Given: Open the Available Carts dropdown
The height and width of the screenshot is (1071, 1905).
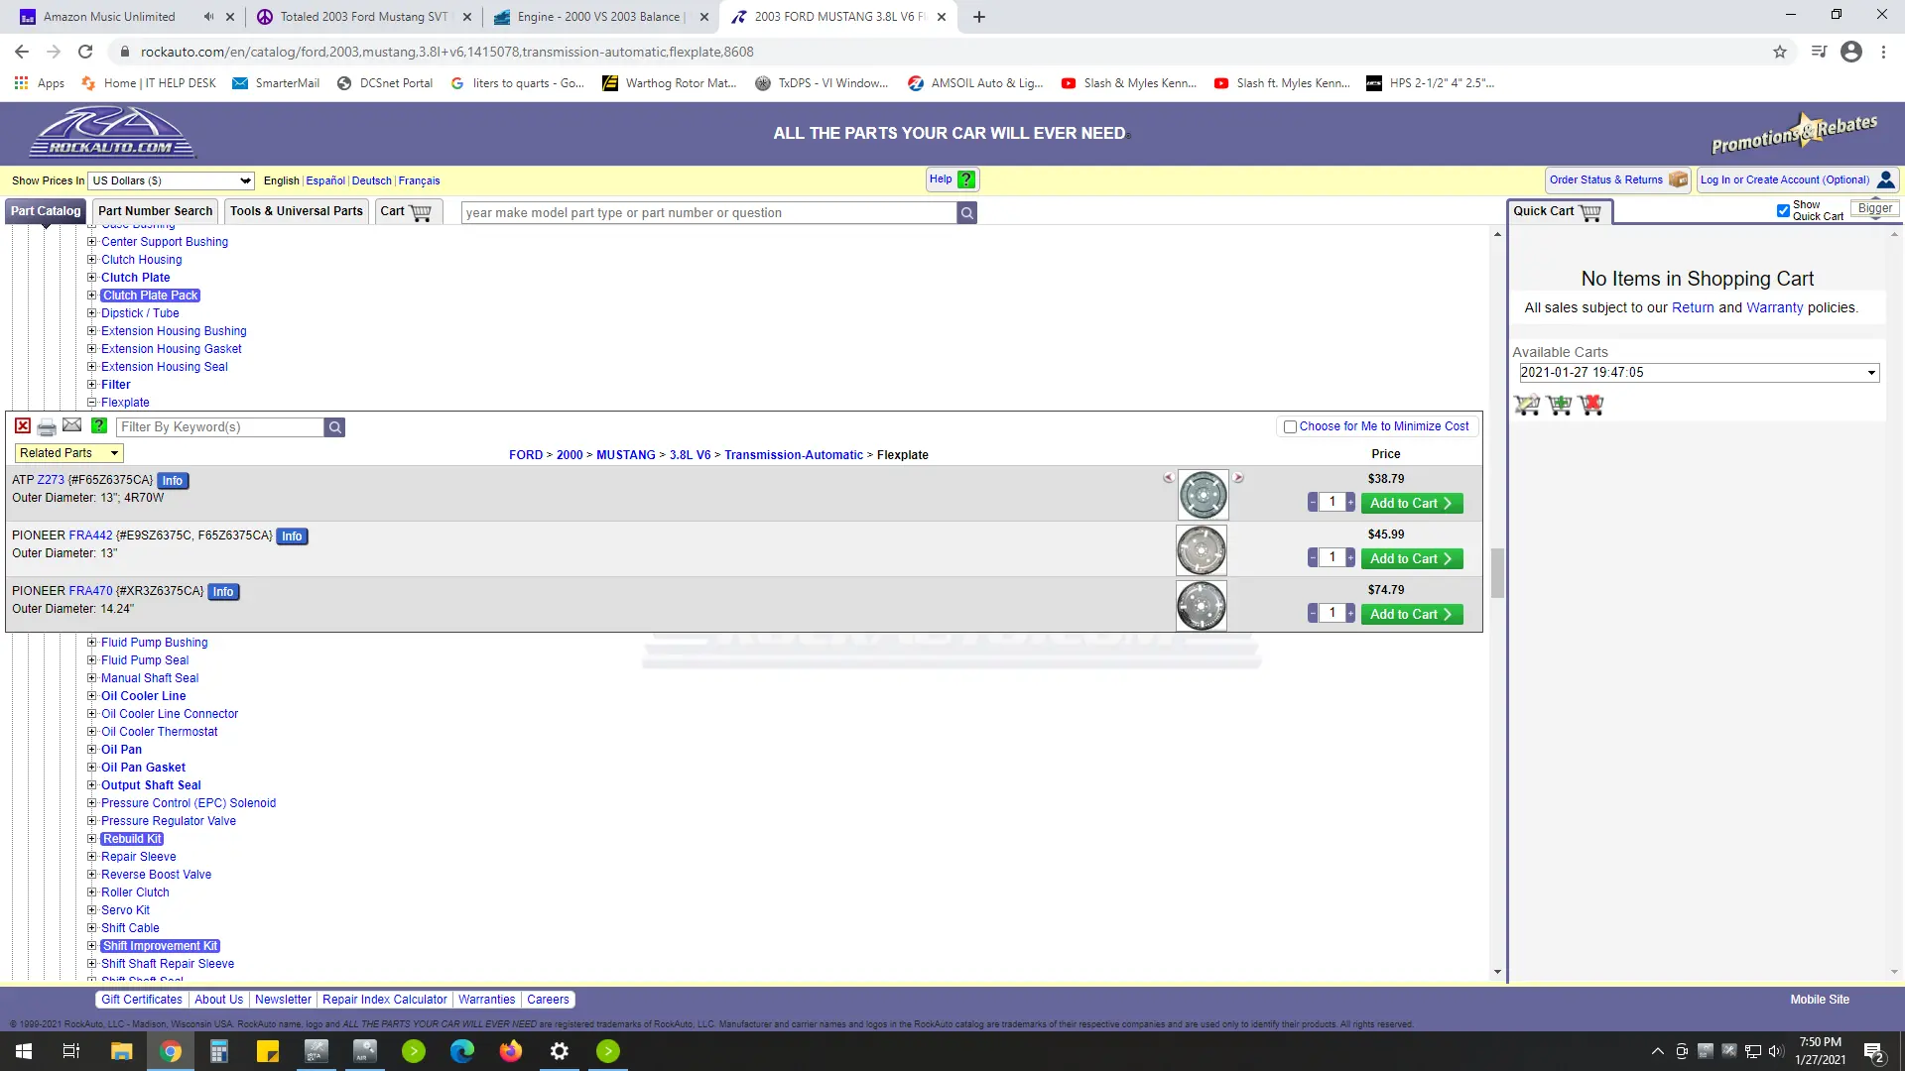Looking at the screenshot, I should click(x=1700, y=373).
